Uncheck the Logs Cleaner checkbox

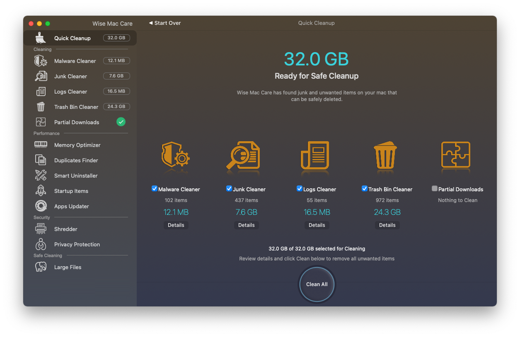300,189
